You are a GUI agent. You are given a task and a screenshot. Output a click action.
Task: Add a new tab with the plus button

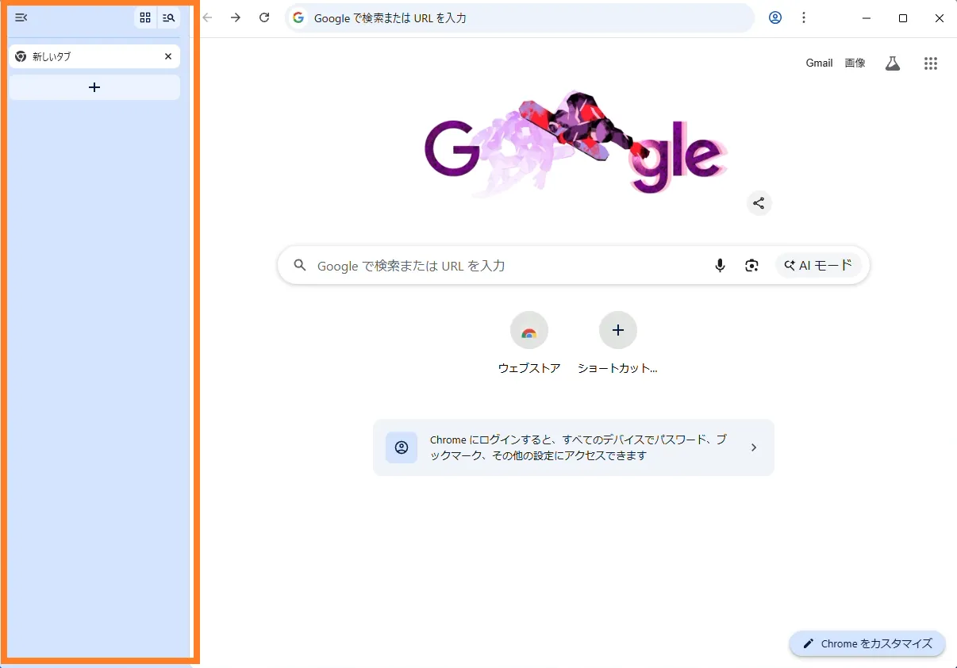94,87
